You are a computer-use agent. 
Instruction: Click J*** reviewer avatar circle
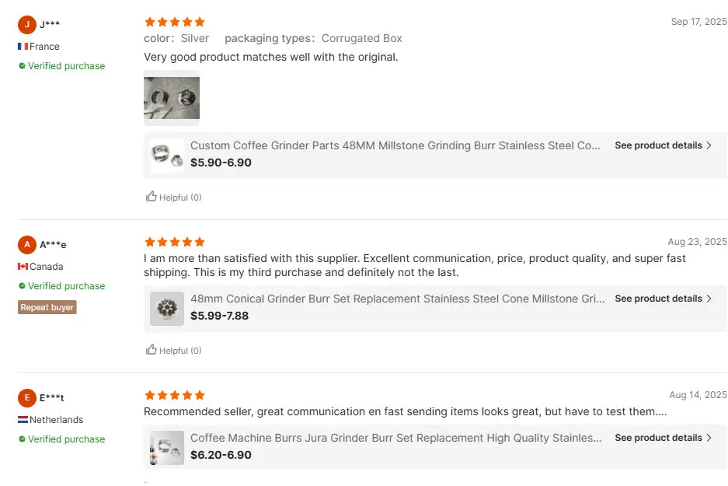[27, 24]
